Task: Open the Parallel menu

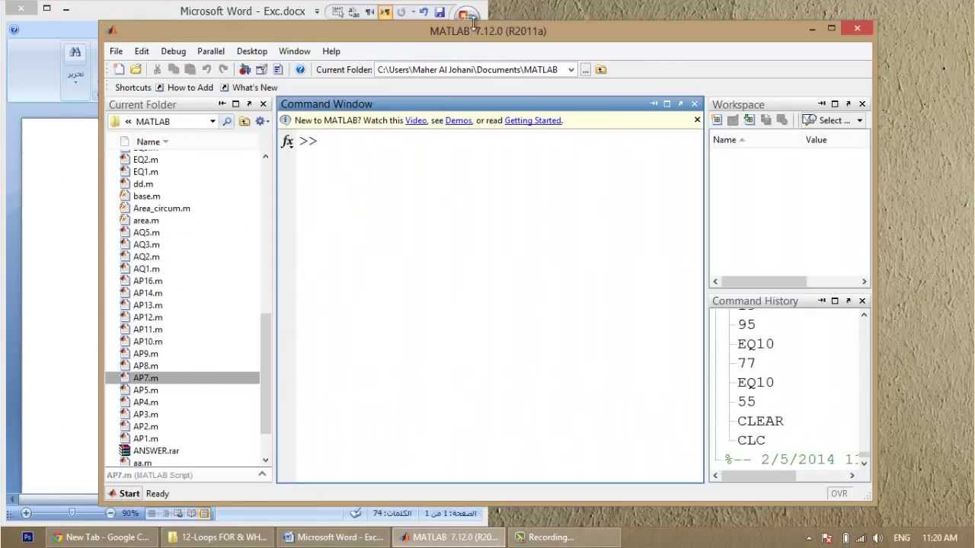Action: (211, 51)
